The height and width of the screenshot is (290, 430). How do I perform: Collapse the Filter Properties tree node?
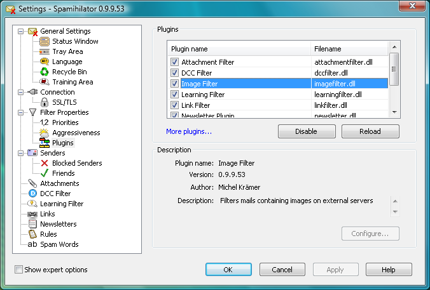pyautogui.click(x=20, y=112)
